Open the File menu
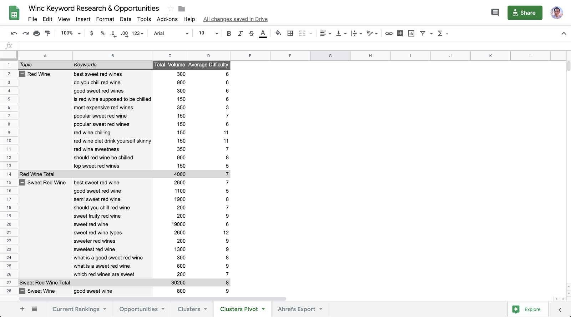The width and height of the screenshot is (571, 317). pyautogui.click(x=32, y=19)
